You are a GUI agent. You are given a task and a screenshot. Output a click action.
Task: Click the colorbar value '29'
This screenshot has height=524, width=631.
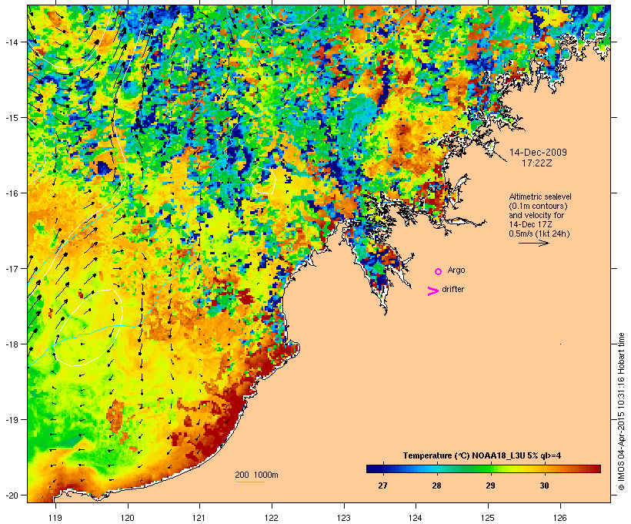tap(490, 485)
